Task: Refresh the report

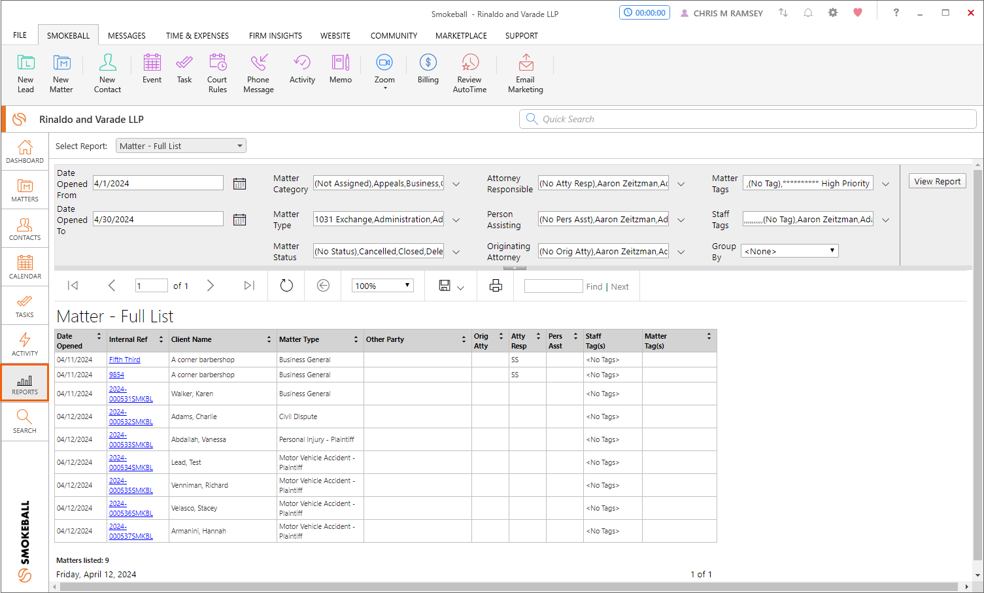Action: (x=286, y=286)
